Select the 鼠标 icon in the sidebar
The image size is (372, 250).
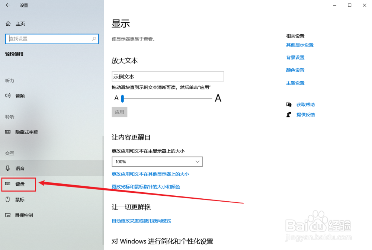[x=8, y=199]
